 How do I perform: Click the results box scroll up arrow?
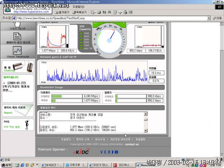146,114
